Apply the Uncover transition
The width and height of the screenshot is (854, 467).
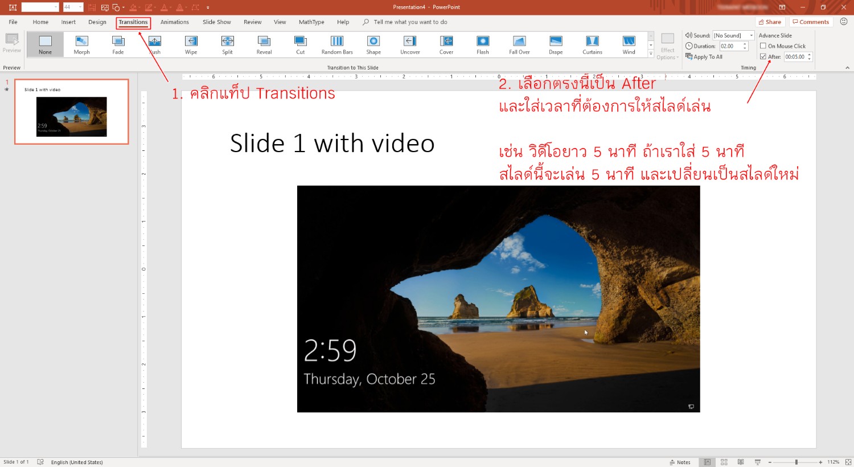tap(410, 44)
